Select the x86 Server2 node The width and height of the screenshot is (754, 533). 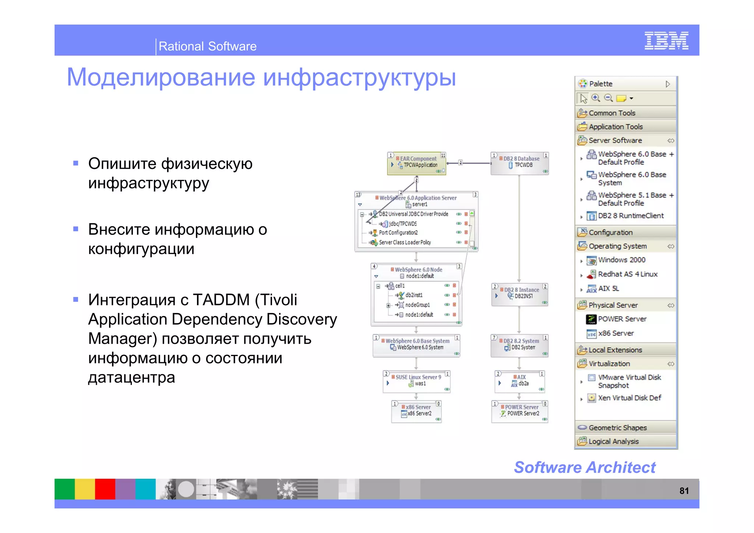416,412
